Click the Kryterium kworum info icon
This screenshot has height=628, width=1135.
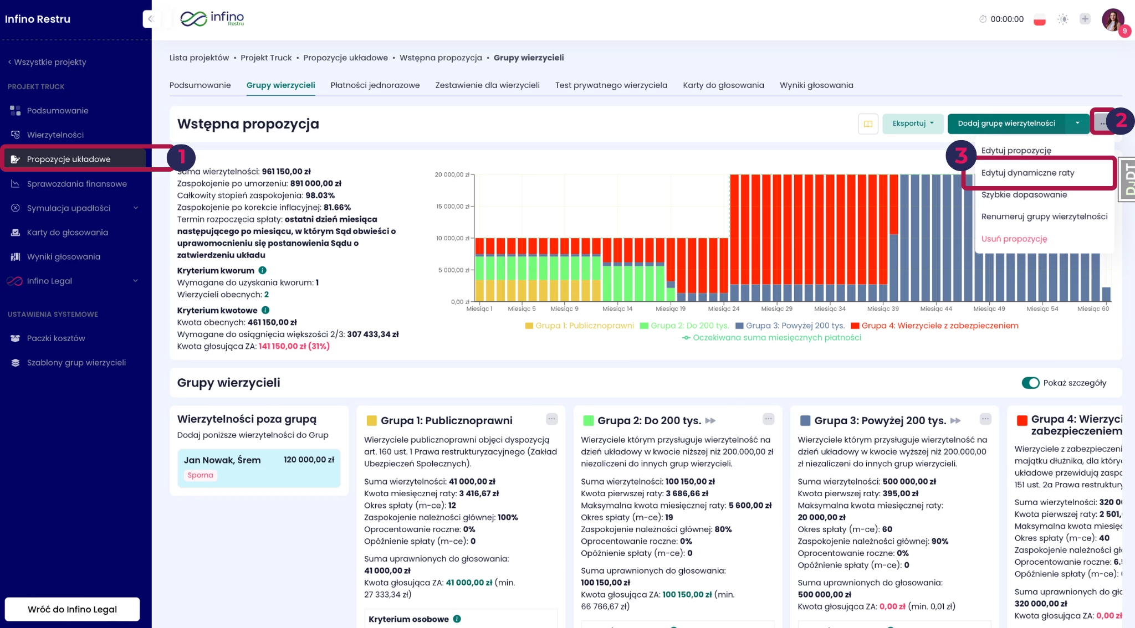[x=263, y=270]
